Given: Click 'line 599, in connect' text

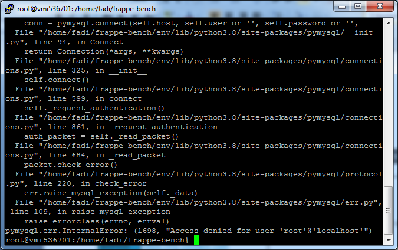Looking at the screenshot, I should (x=95, y=98).
